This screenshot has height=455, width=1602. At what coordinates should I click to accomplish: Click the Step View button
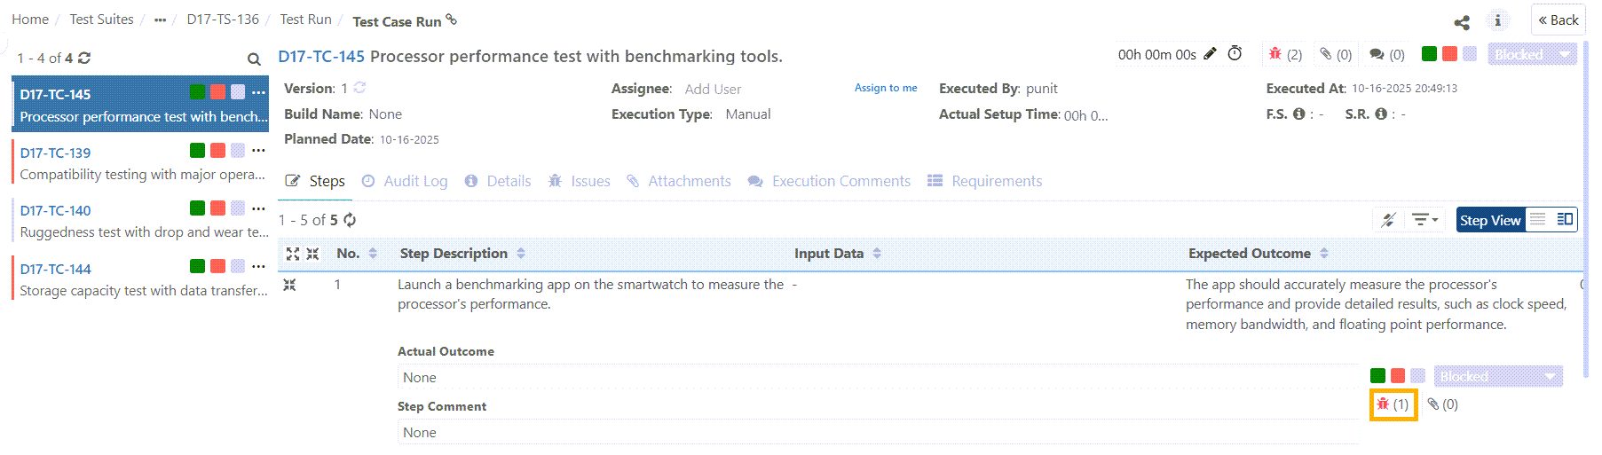pos(1491,220)
